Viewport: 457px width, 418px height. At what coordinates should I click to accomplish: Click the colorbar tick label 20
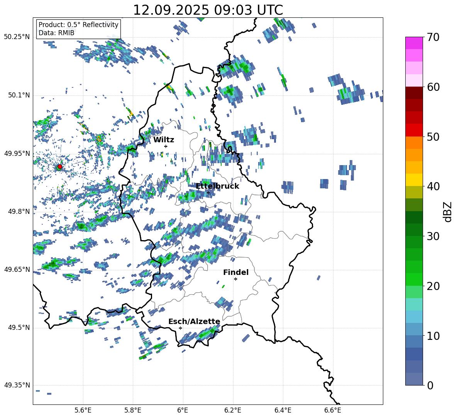(x=433, y=286)
